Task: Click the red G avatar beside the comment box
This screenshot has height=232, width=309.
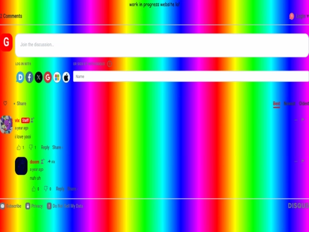Action: pos(6,42)
